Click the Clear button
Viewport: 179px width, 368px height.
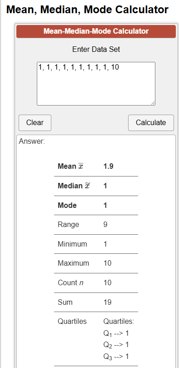tap(35, 122)
